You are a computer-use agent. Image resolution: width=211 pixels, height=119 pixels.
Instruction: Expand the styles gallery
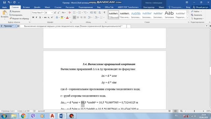(188, 18)
